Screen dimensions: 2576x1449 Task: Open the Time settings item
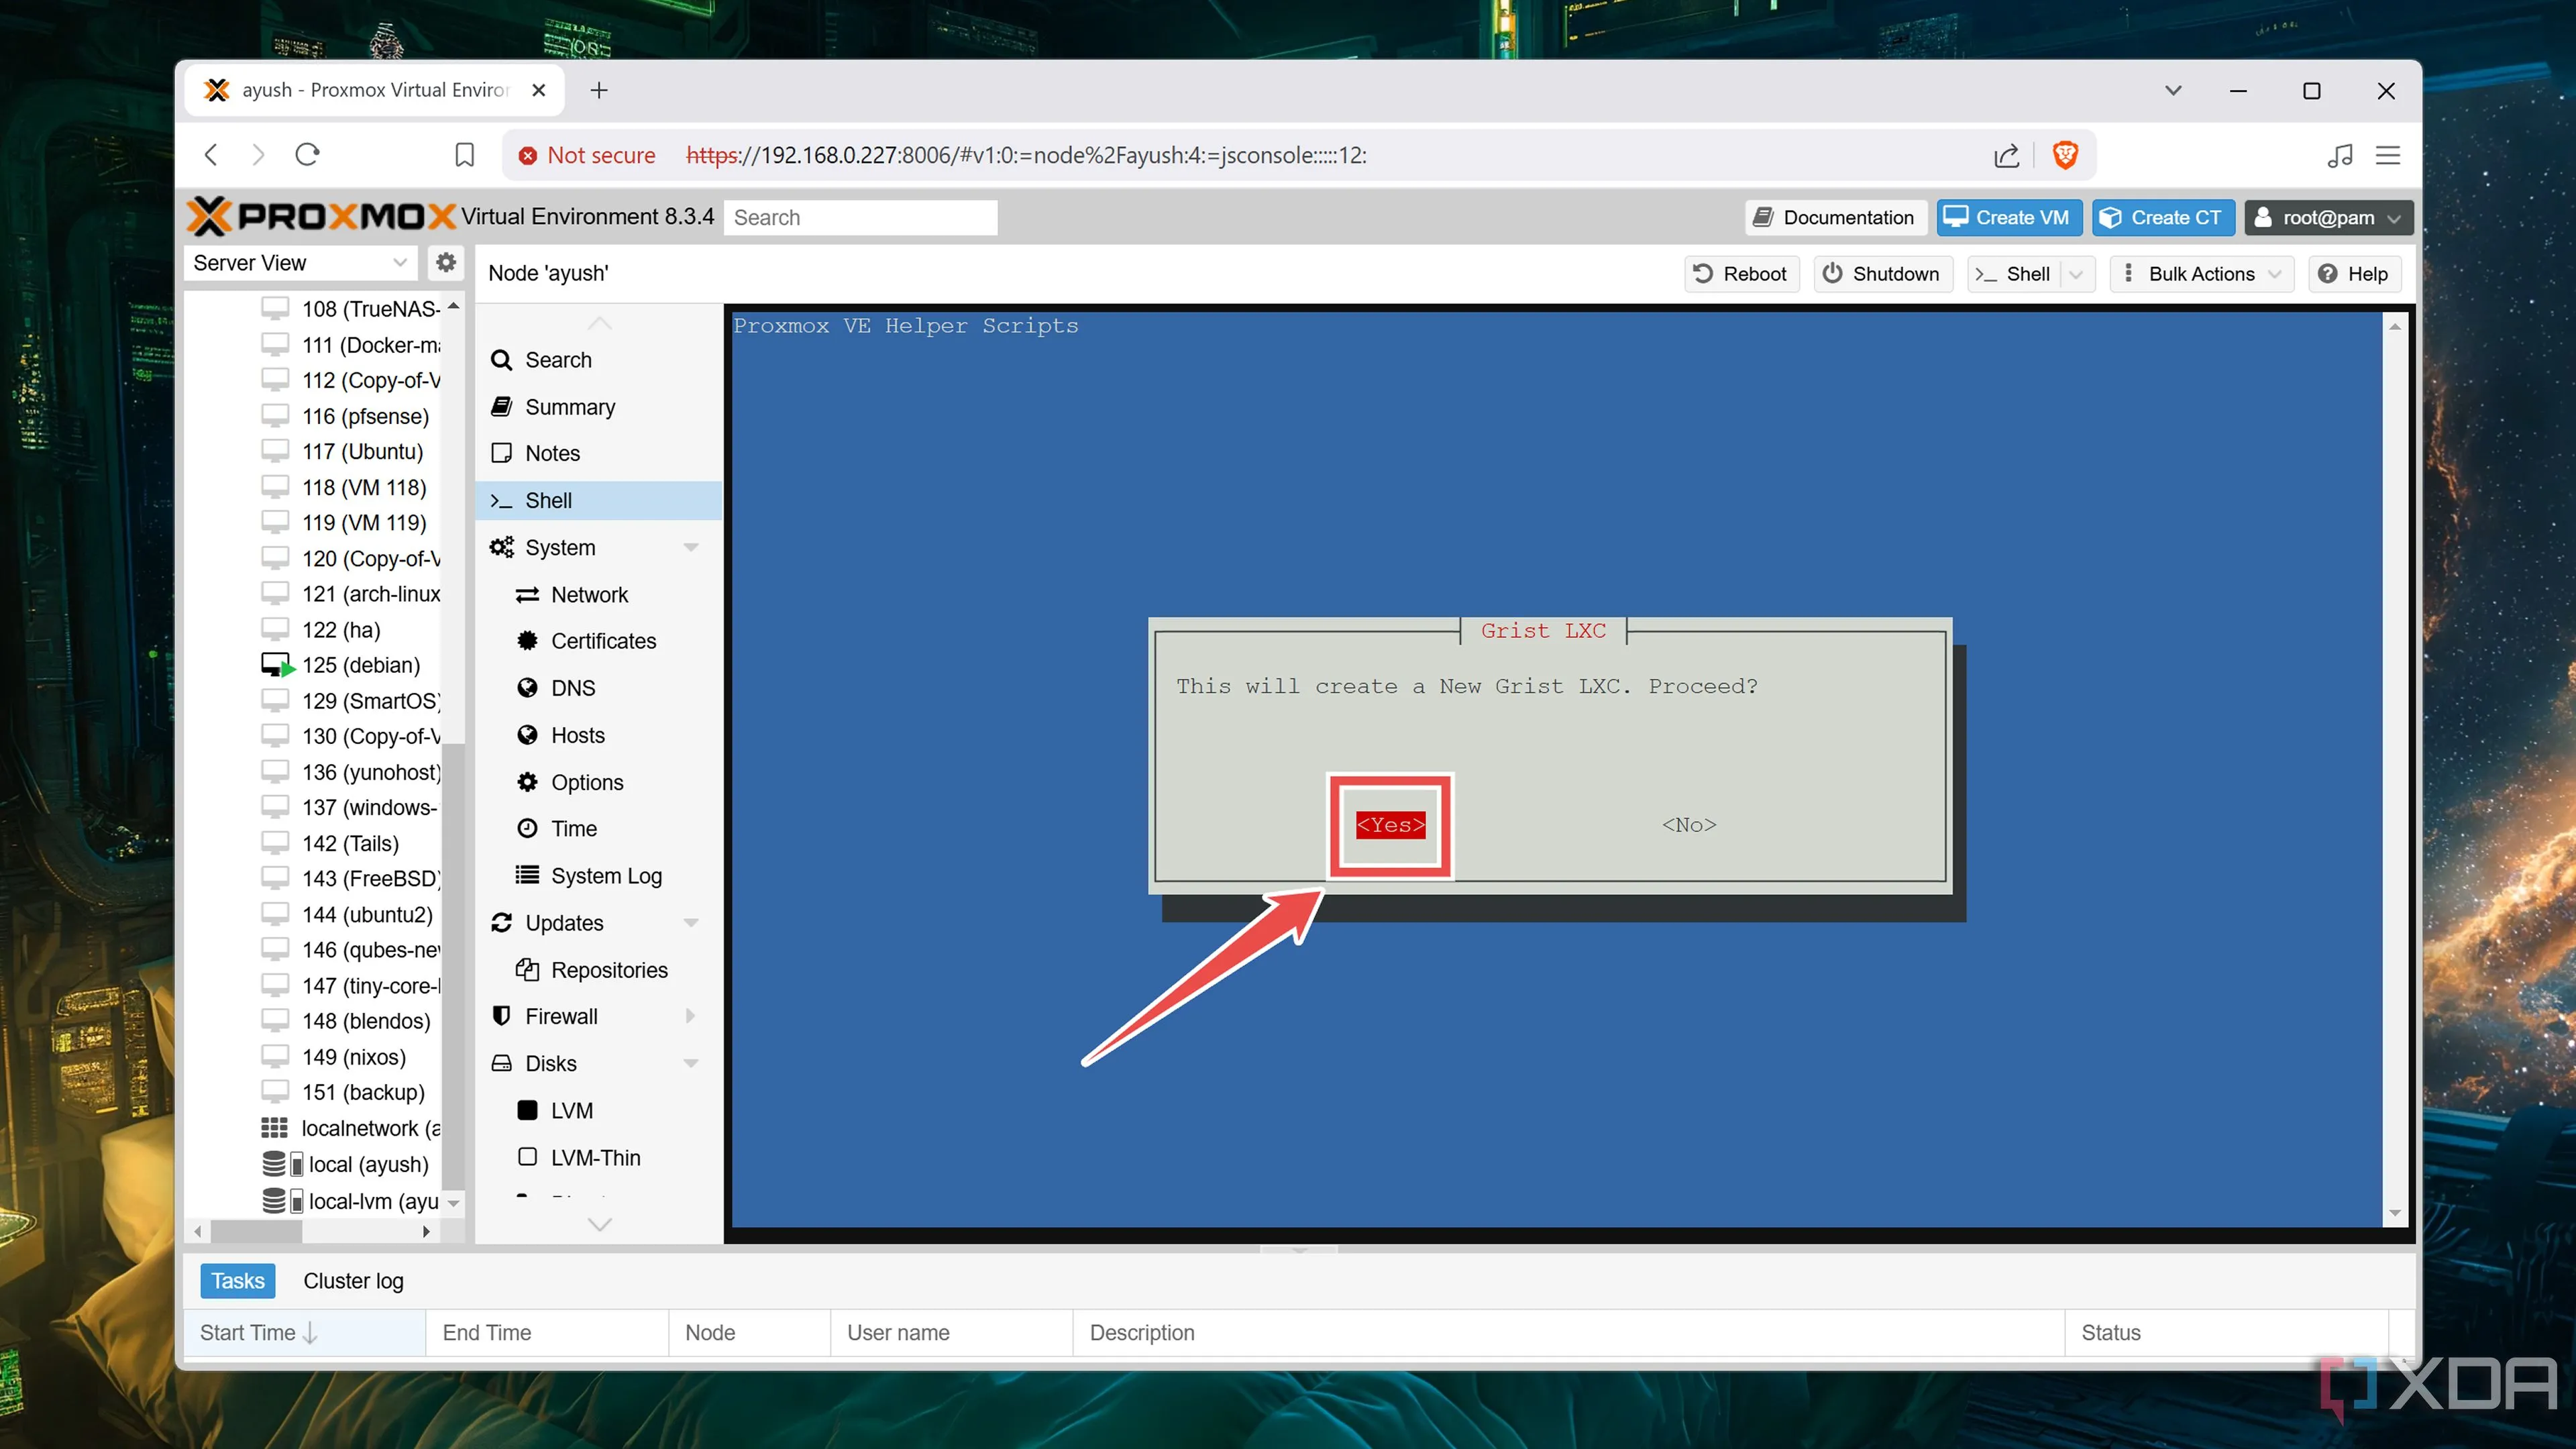click(x=598, y=829)
